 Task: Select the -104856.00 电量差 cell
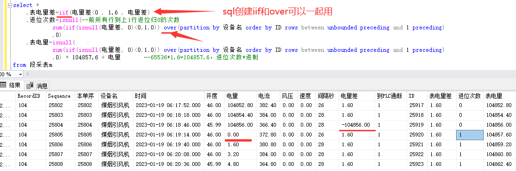[x=357, y=125]
